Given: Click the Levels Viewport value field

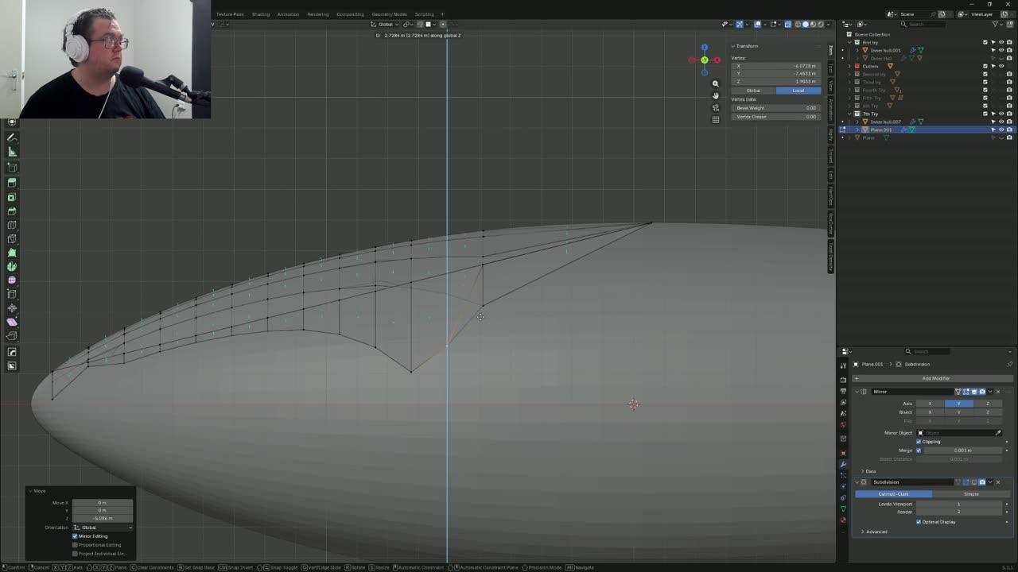Looking at the screenshot, I should click(958, 504).
